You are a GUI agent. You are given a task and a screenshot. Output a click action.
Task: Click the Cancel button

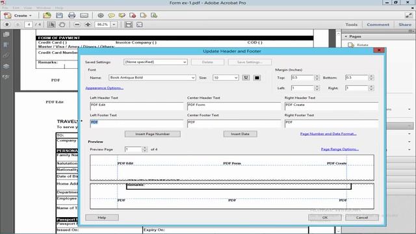(362, 217)
